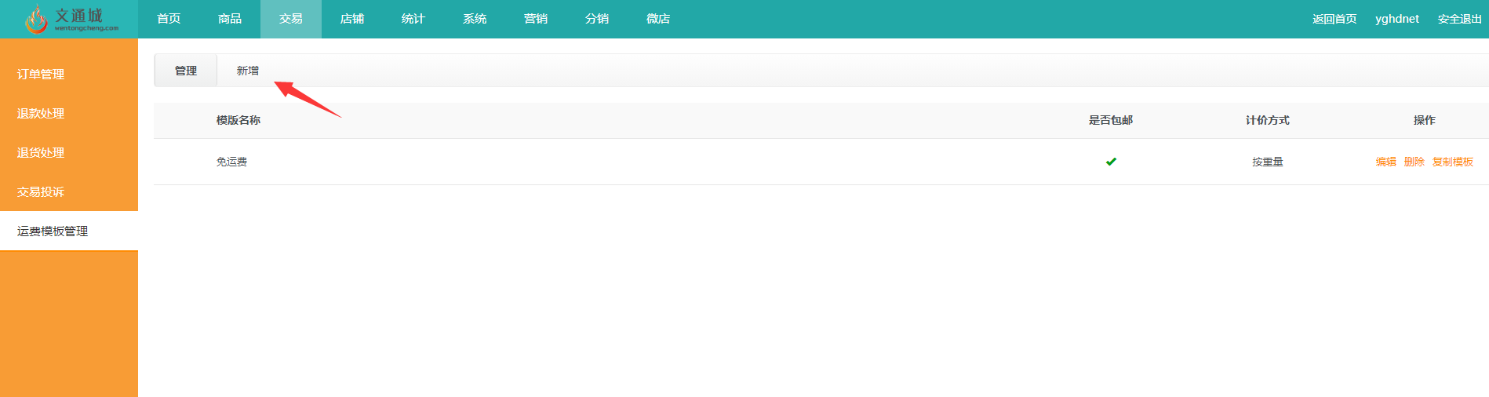Click the 文通城 flame logo
The image size is (1489, 397).
pos(71,19)
